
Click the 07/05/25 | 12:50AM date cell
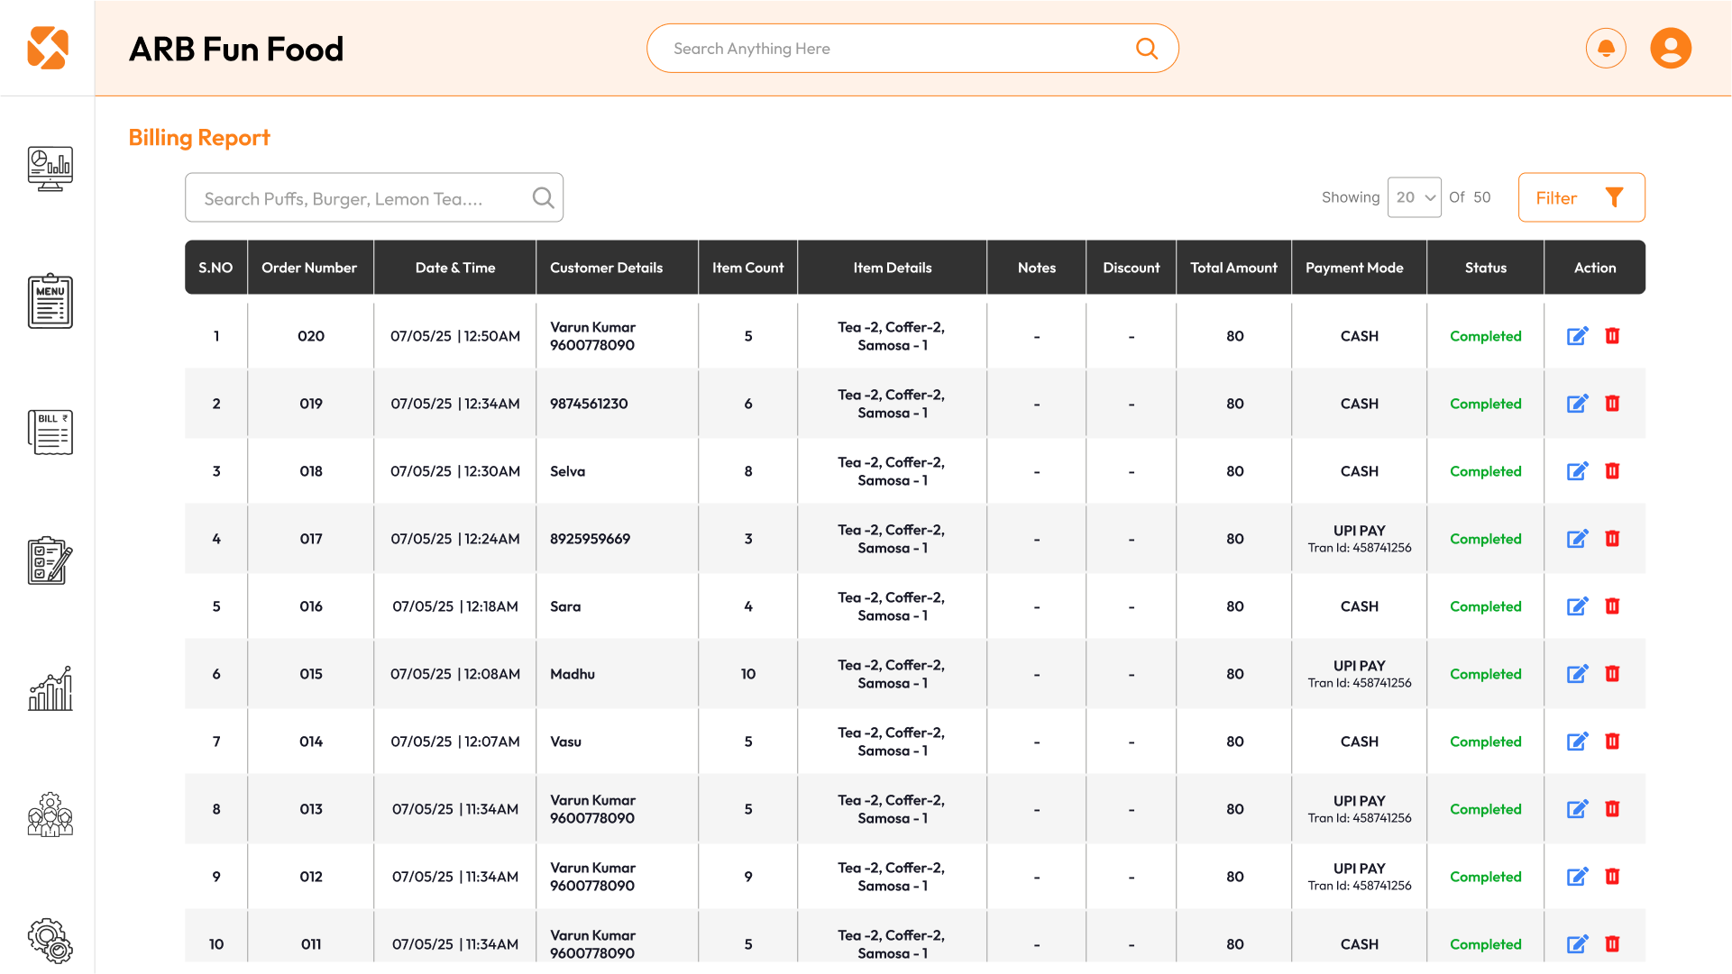pos(455,336)
